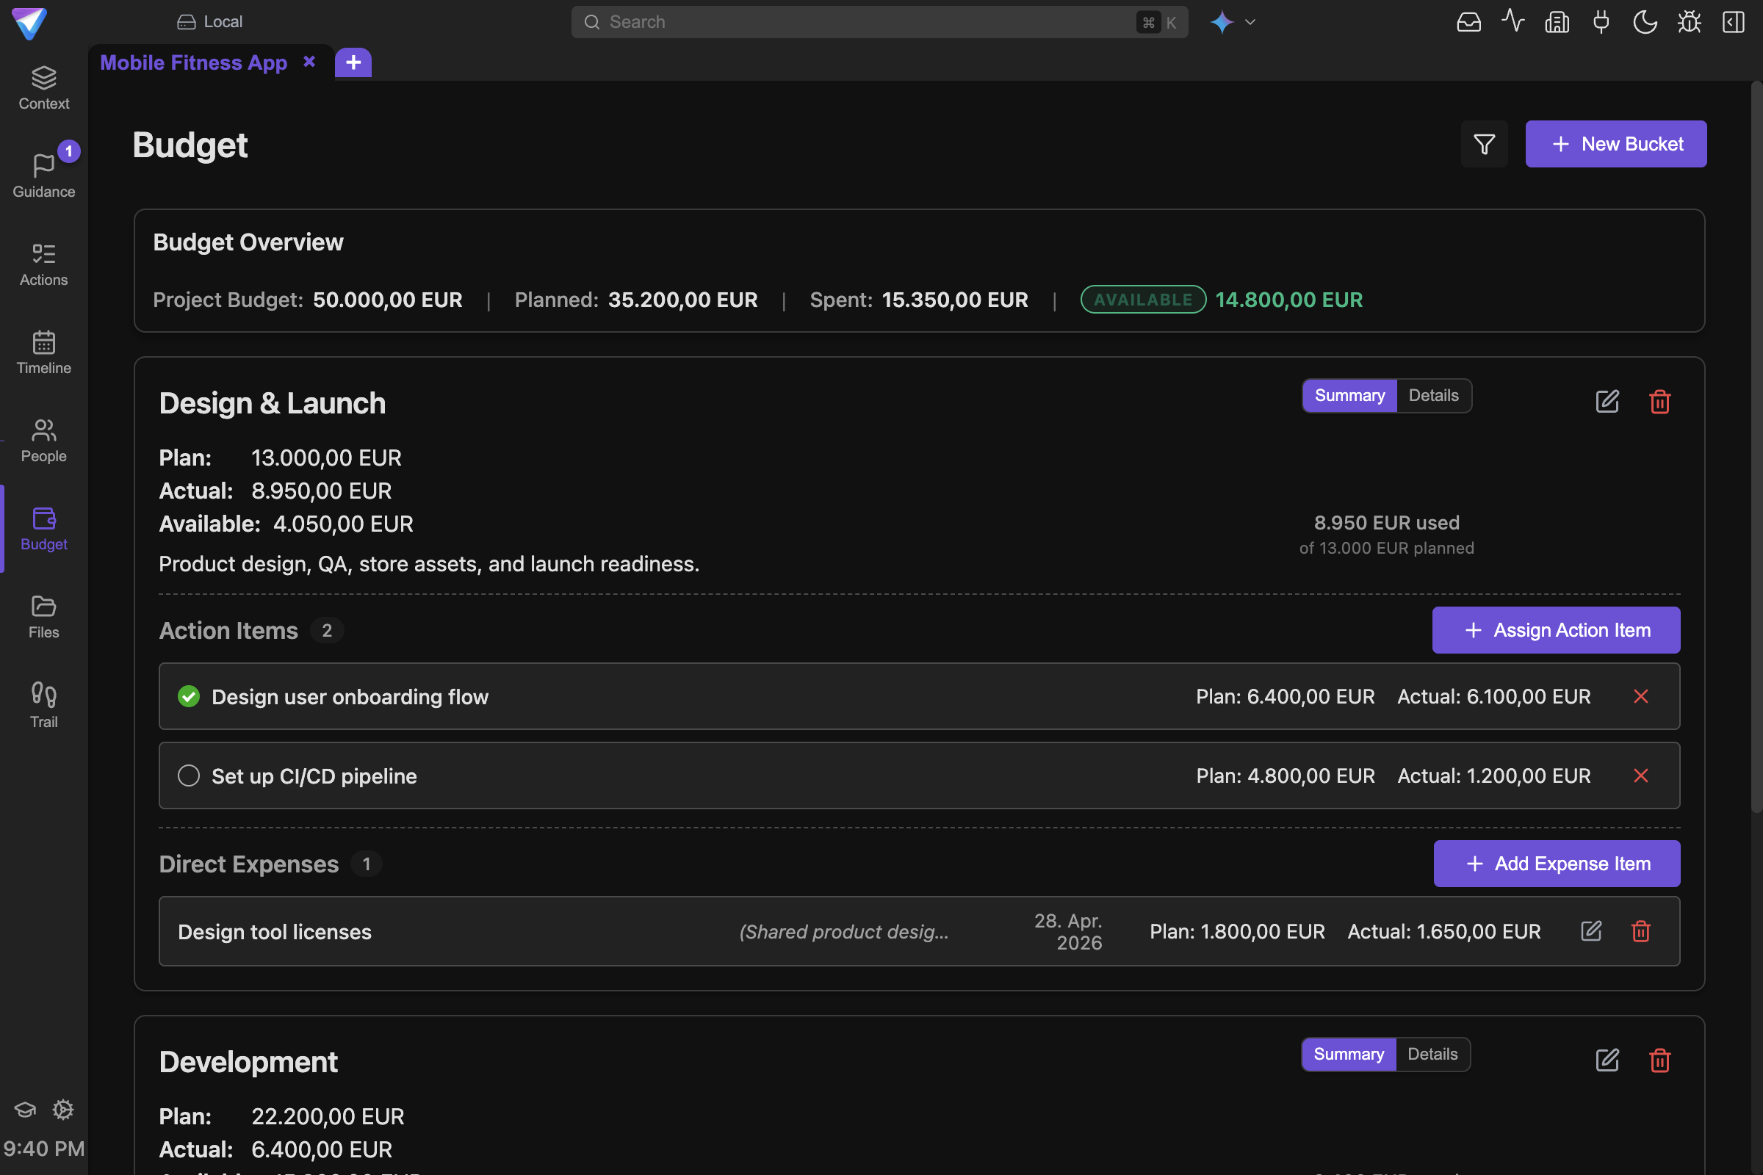
Task: Delete the Design & Launch bucket
Action: pos(1659,402)
